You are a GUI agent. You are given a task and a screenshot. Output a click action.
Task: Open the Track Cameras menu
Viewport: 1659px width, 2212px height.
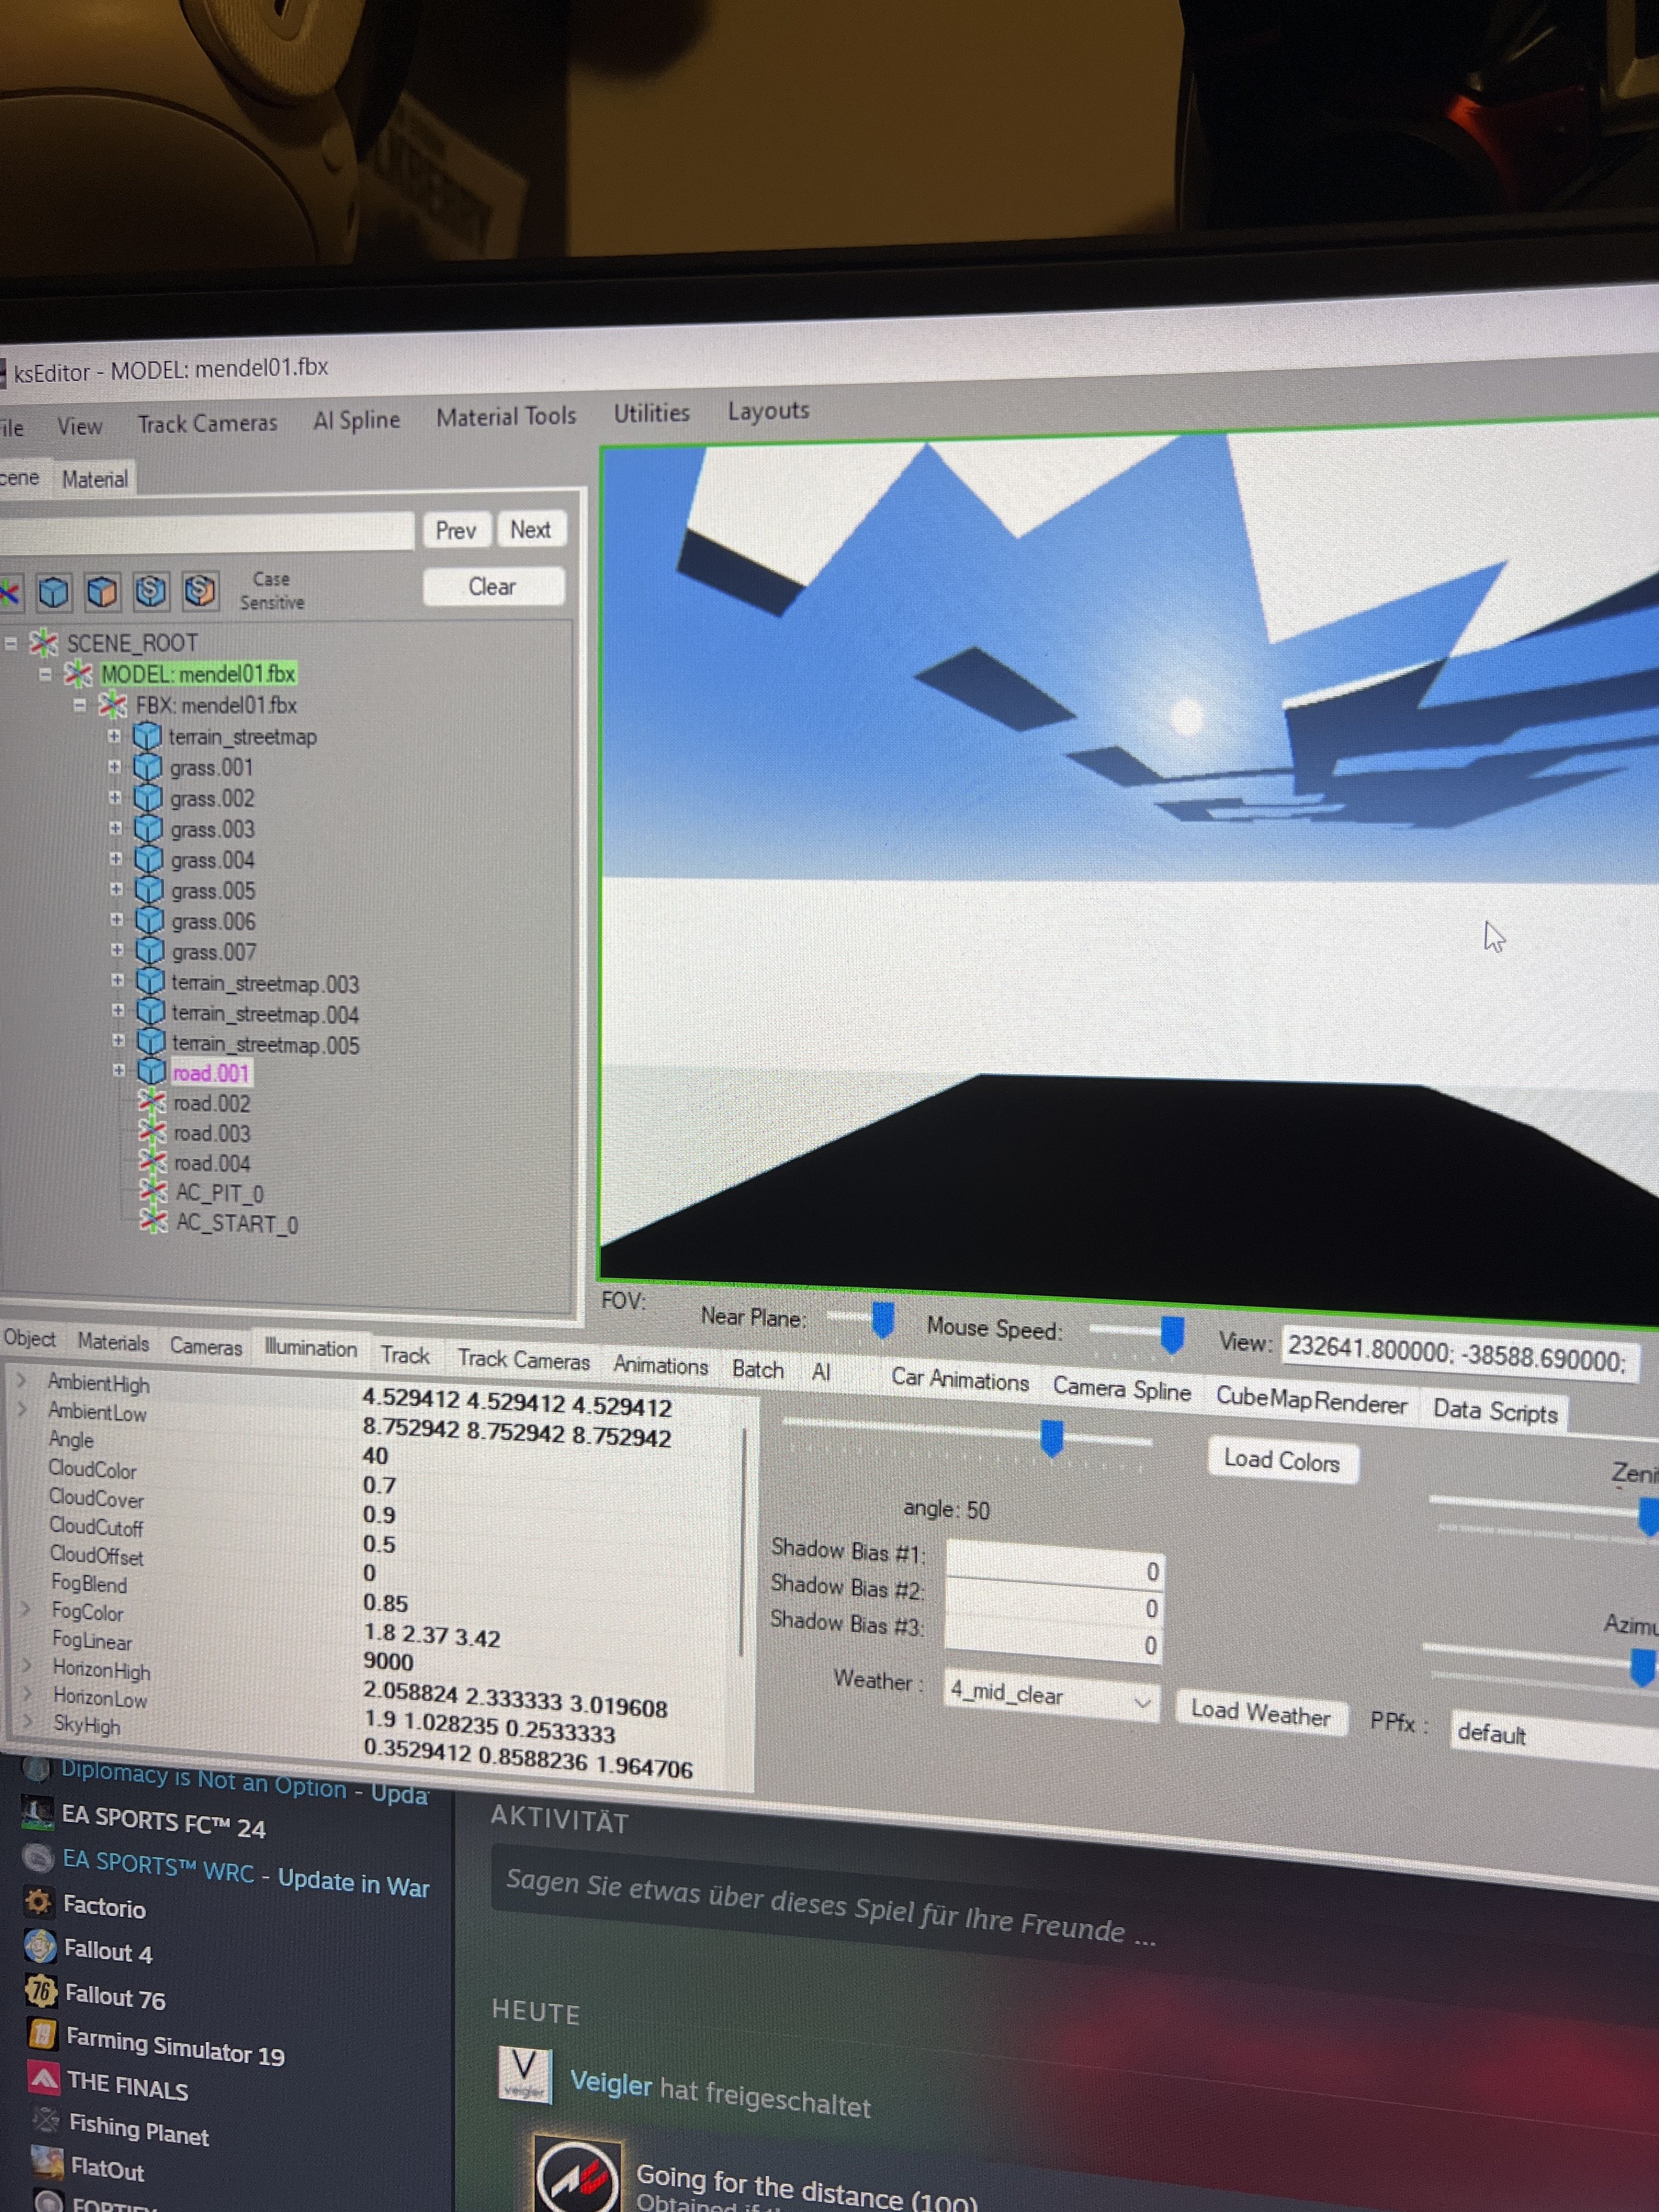tap(207, 424)
